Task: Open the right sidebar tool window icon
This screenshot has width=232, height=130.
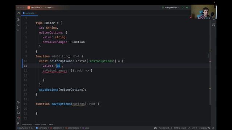Action: [x=214, y=25]
